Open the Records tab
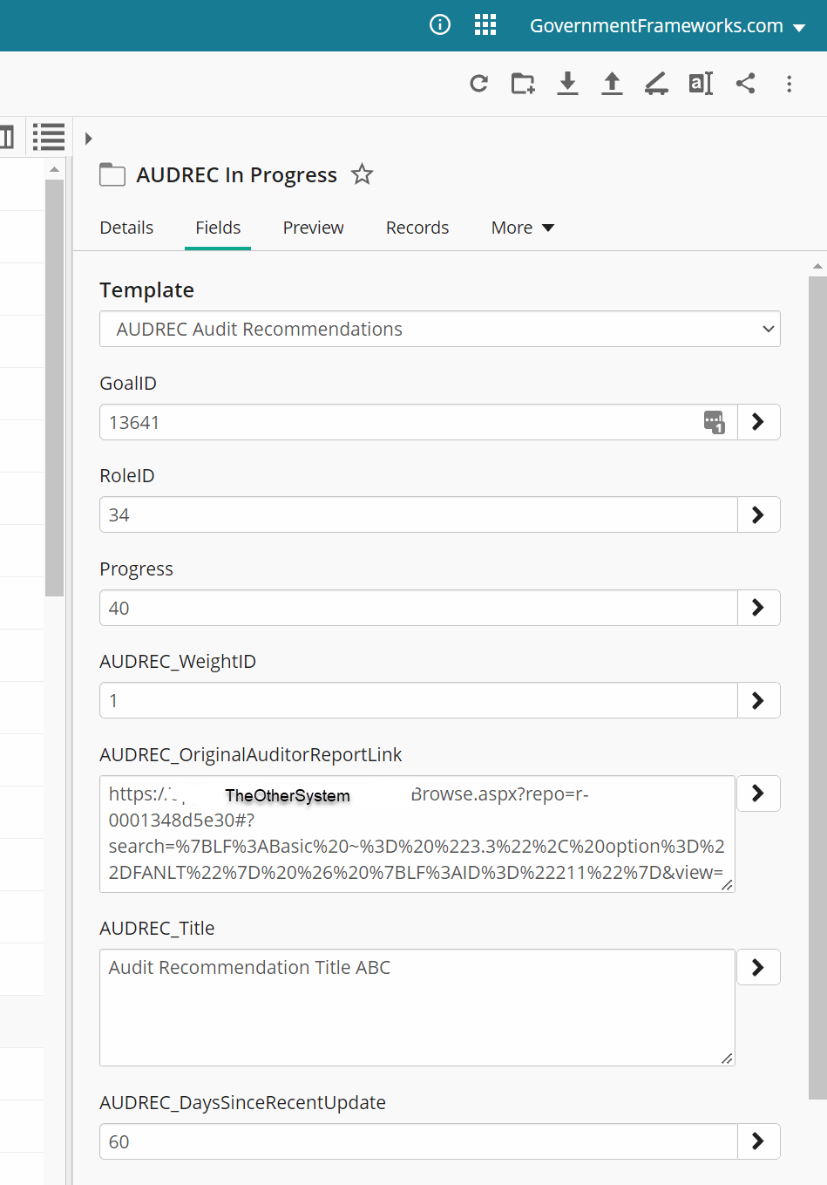The width and height of the screenshot is (827, 1185). pos(417,228)
